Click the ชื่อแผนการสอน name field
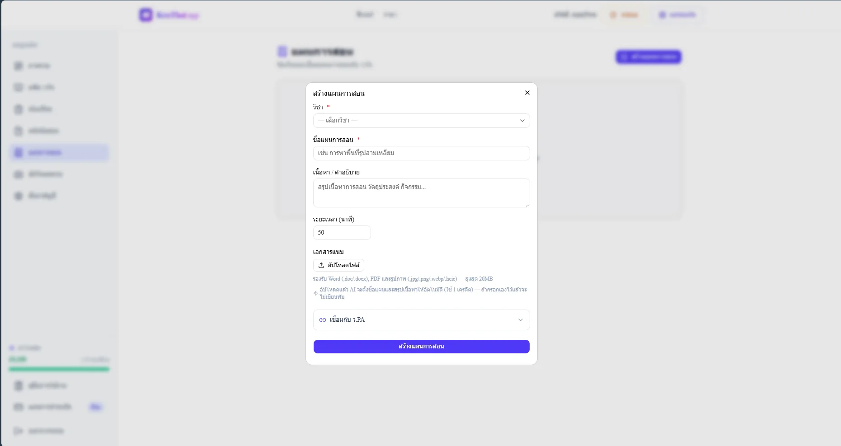 coord(421,153)
